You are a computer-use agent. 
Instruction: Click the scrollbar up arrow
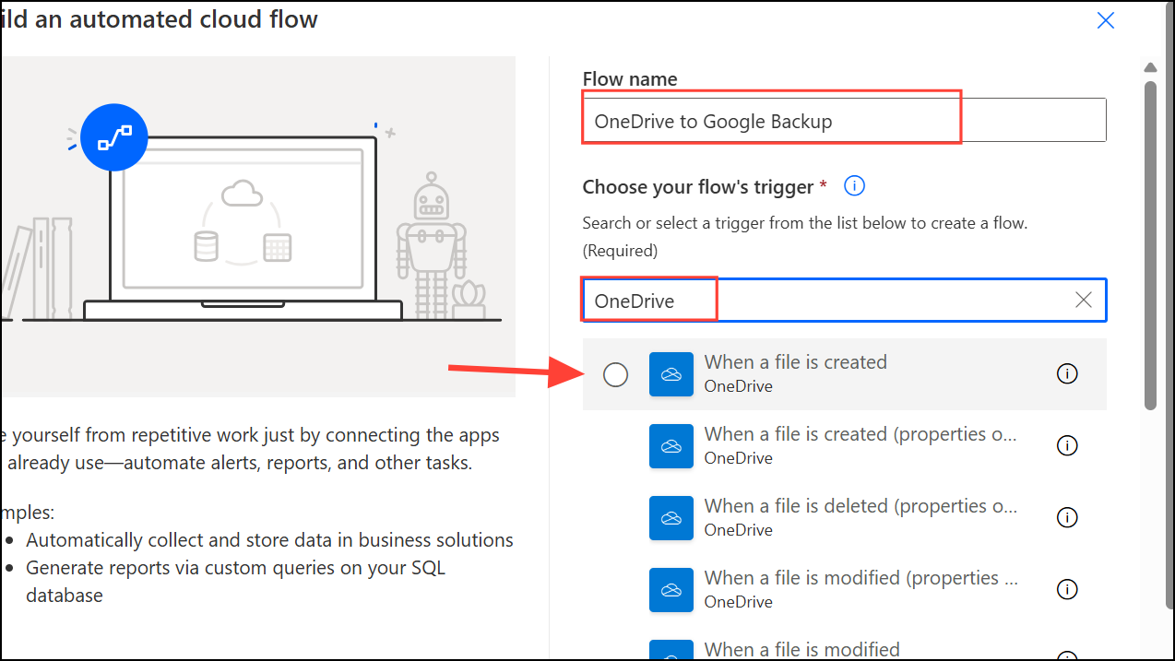point(1150,67)
